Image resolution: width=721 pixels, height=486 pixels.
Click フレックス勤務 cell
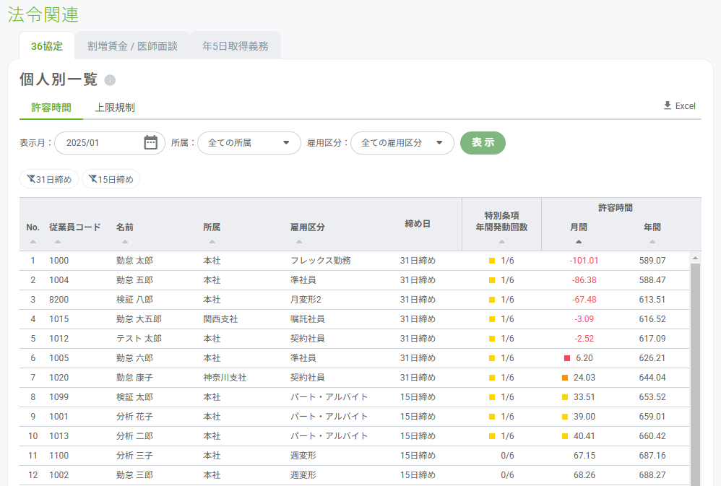click(x=321, y=261)
